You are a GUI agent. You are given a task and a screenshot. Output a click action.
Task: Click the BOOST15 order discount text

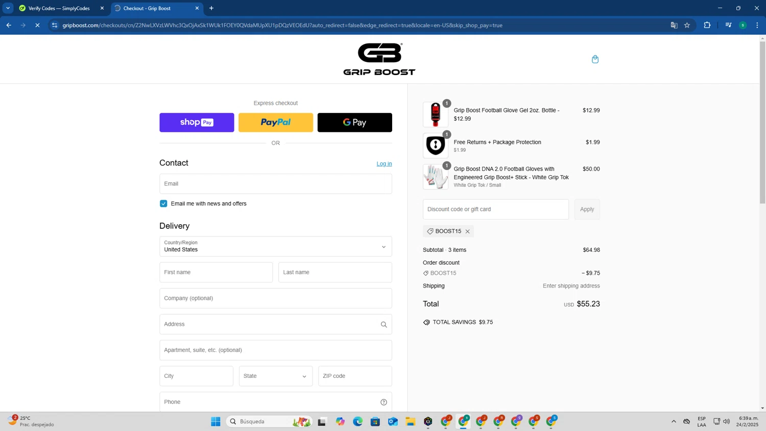[443, 273]
